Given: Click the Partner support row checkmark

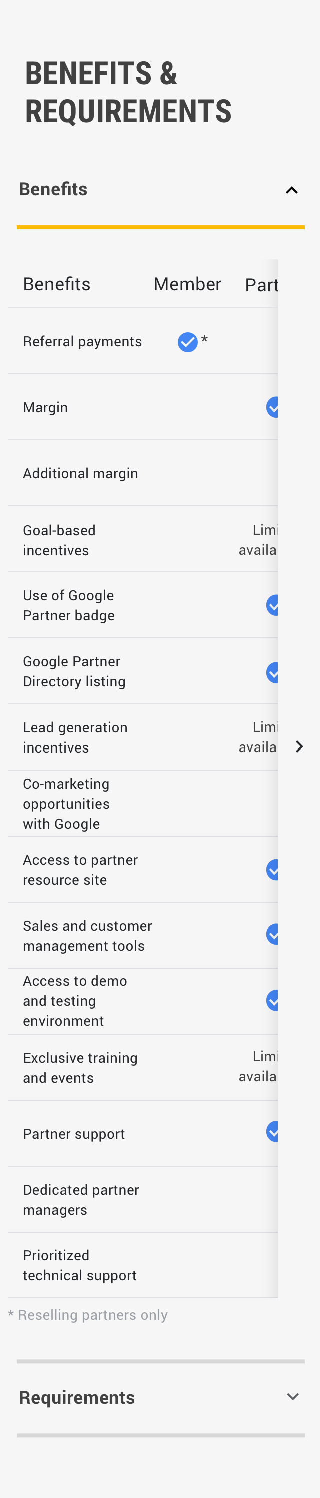Looking at the screenshot, I should [272, 1132].
